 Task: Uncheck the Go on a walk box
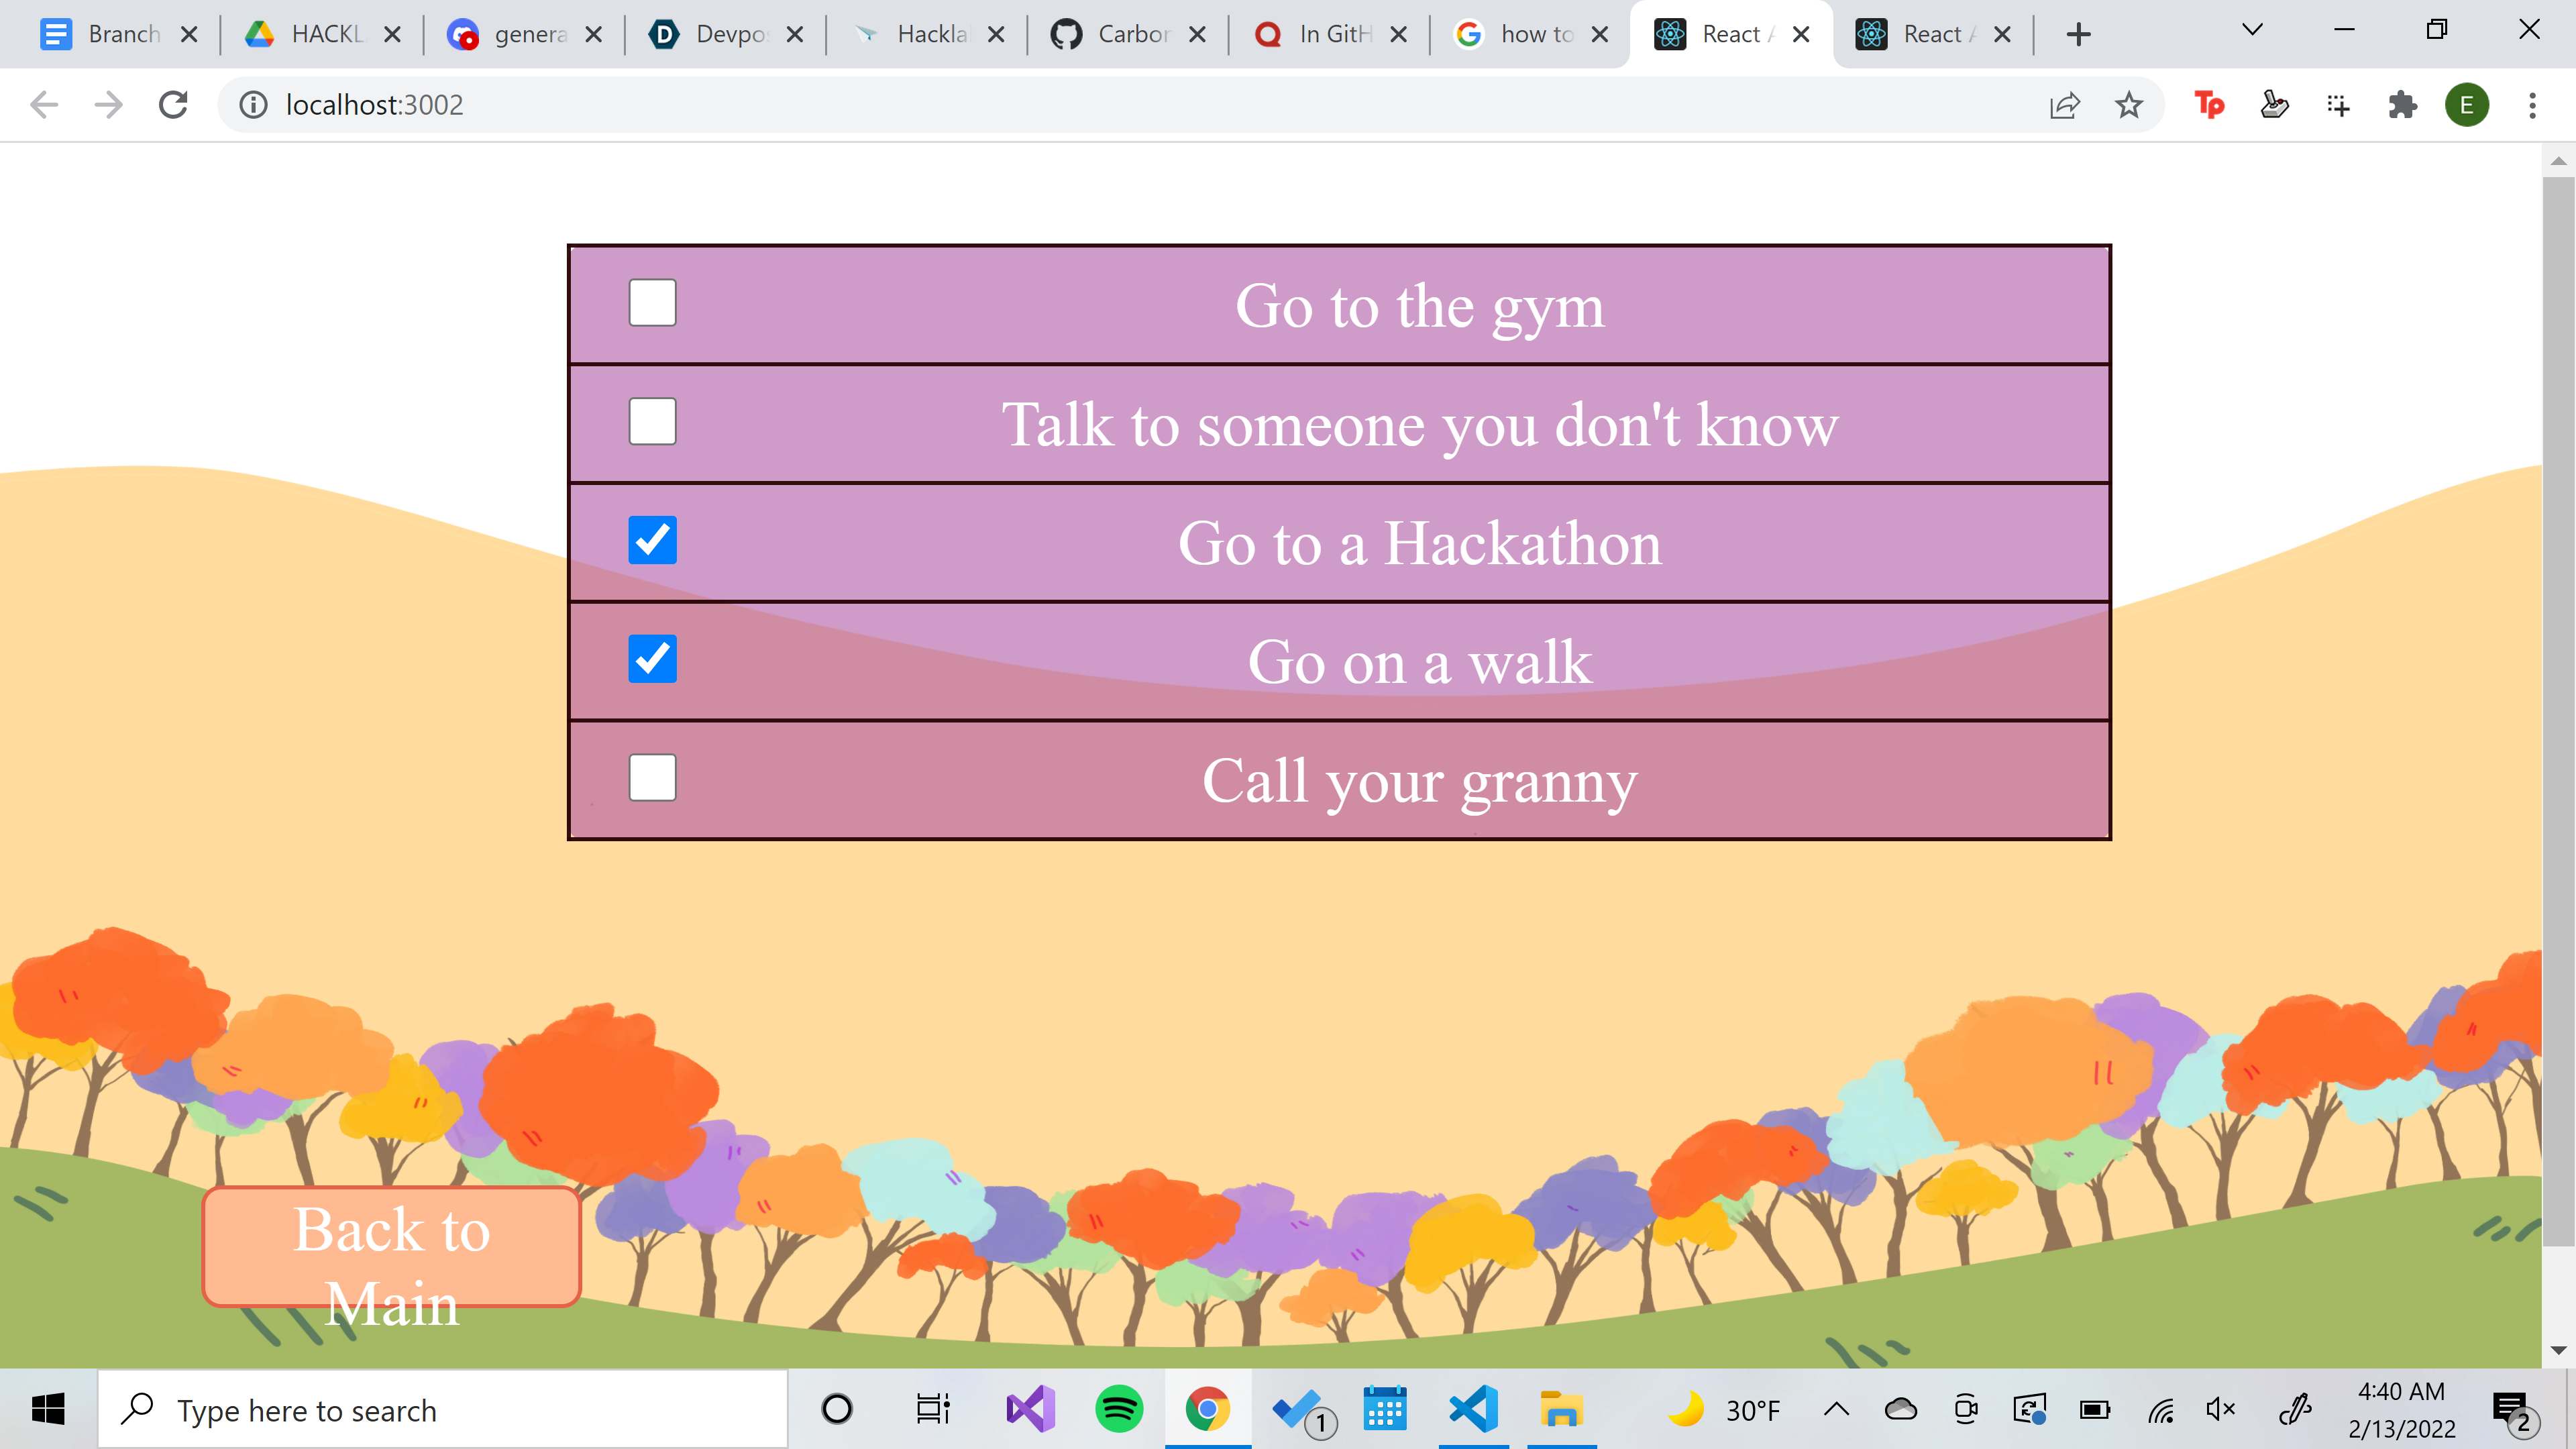(652, 659)
